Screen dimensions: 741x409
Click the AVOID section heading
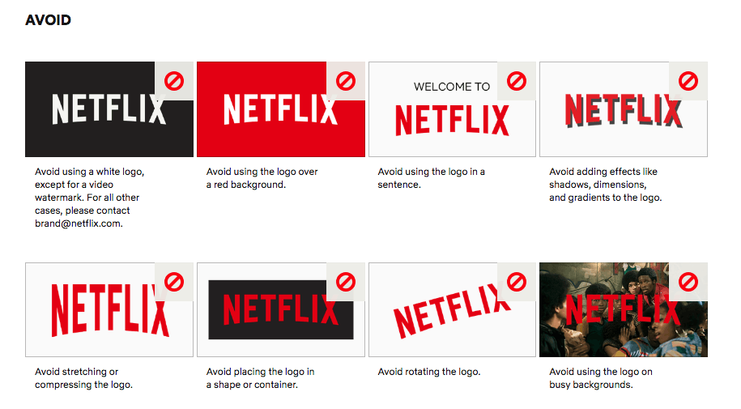click(49, 20)
